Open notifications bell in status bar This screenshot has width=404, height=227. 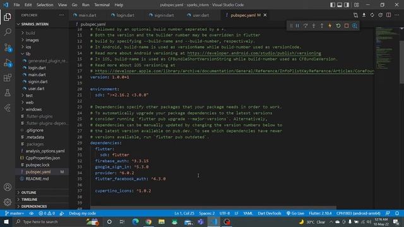tap(397, 213)
